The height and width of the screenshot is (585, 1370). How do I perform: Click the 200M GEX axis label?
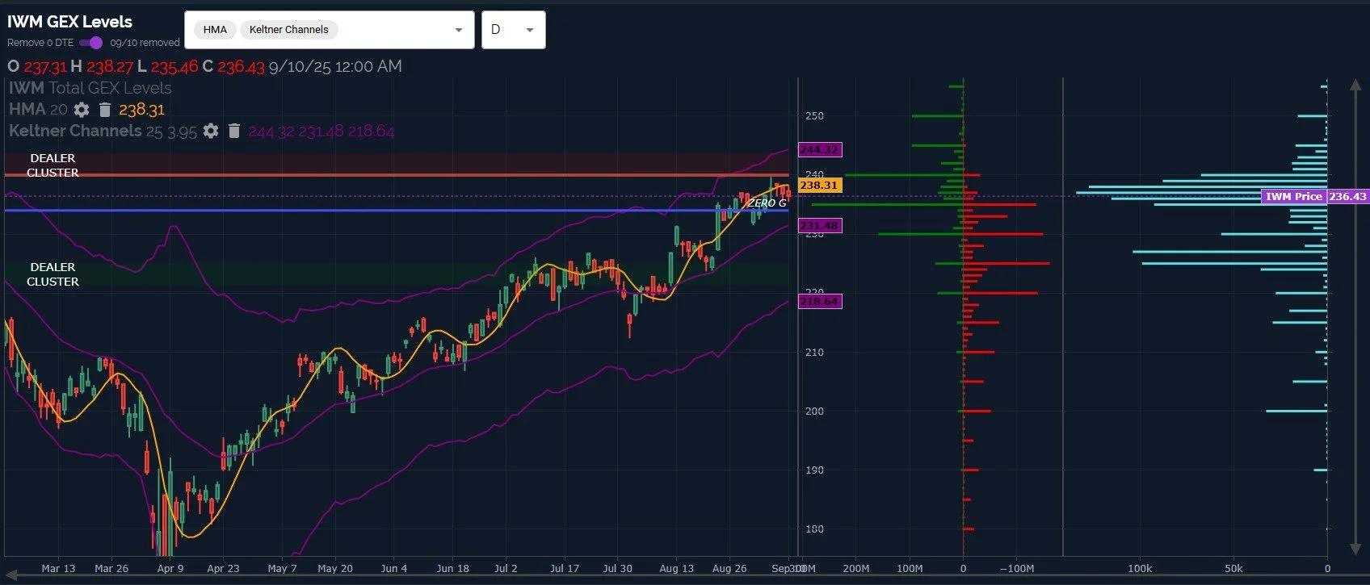(x=856, y=568)
